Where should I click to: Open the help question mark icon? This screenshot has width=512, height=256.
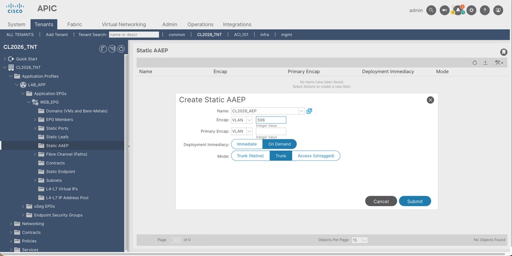click(x=484, y=10)
